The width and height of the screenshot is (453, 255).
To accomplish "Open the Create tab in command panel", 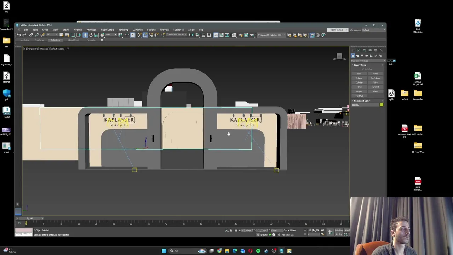I will click(353, 50).
